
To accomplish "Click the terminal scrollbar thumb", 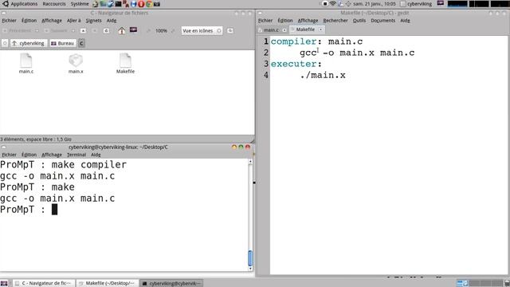I will [250, 258].
